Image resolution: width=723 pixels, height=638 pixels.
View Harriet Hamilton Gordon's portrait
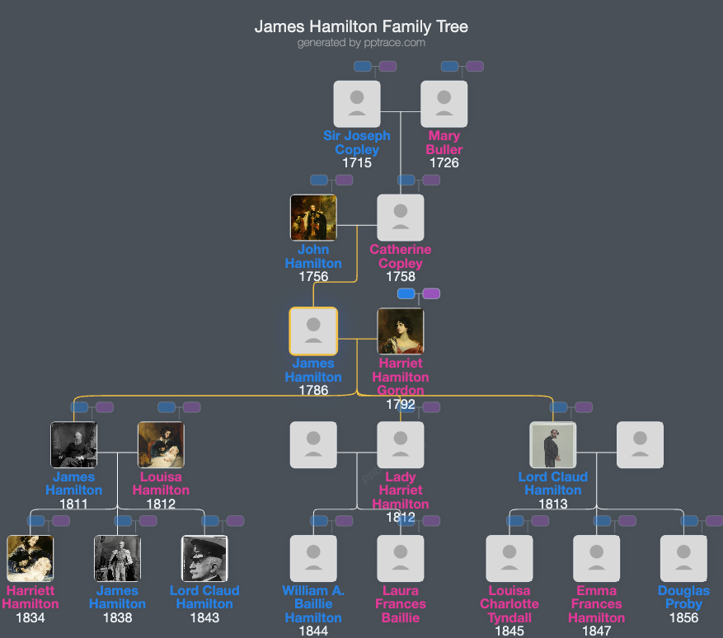tap(401, 331)
